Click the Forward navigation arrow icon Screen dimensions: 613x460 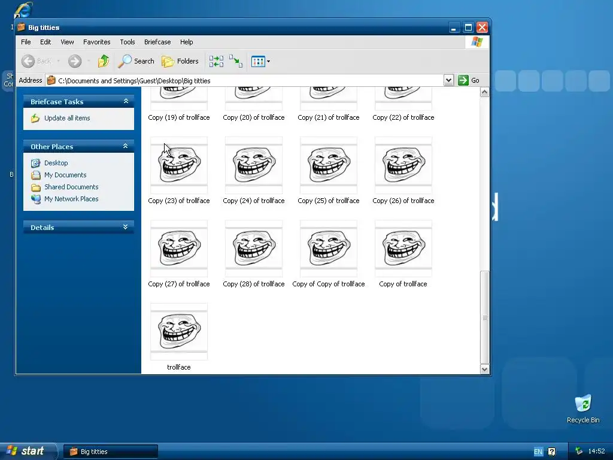(75, 61)
